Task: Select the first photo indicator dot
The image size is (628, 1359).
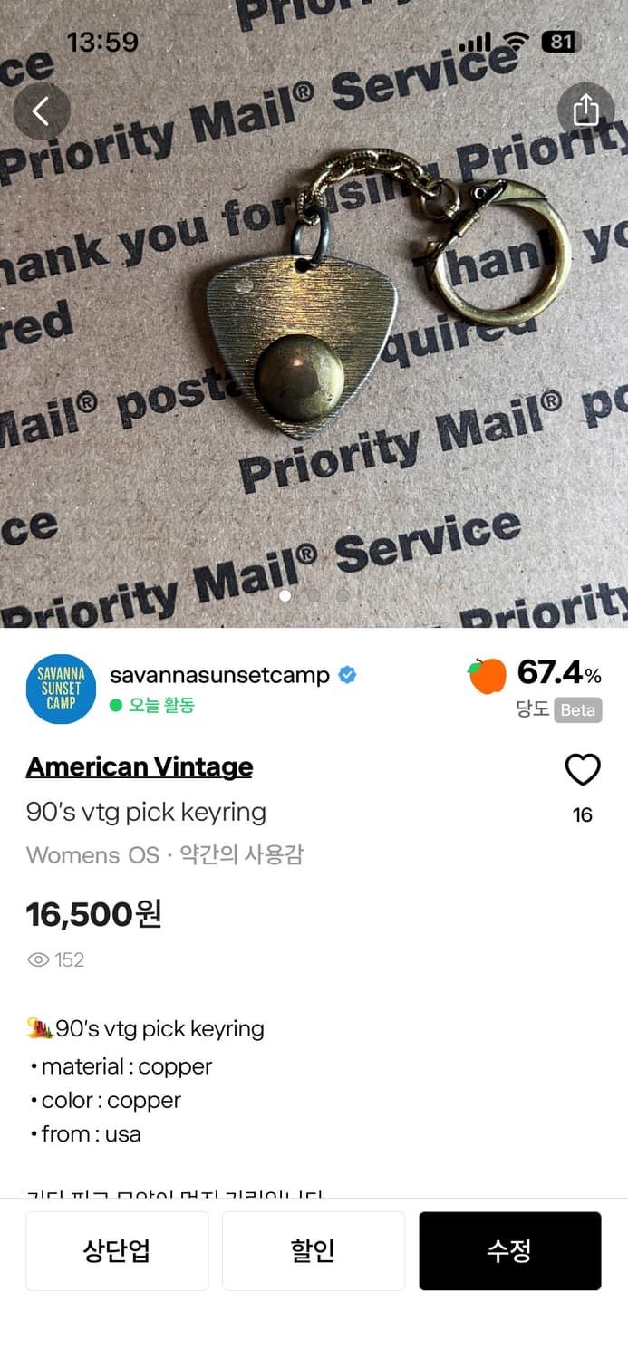Action: coord(285,595)
